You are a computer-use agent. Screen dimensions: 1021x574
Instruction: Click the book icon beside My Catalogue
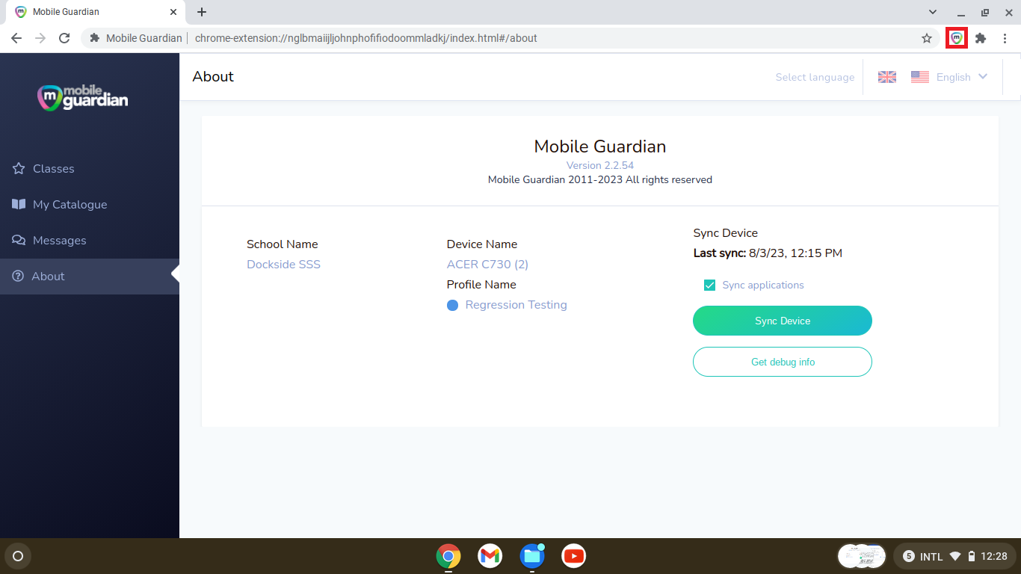coord(19,205)
